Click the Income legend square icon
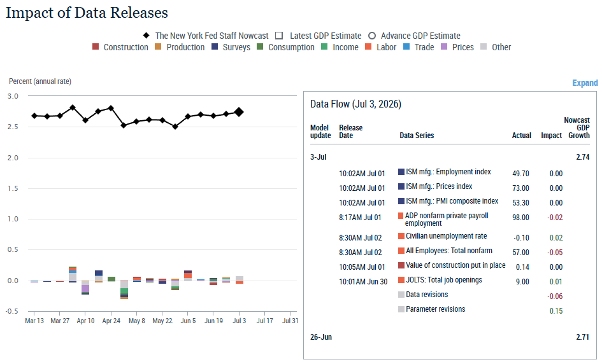 324,47
